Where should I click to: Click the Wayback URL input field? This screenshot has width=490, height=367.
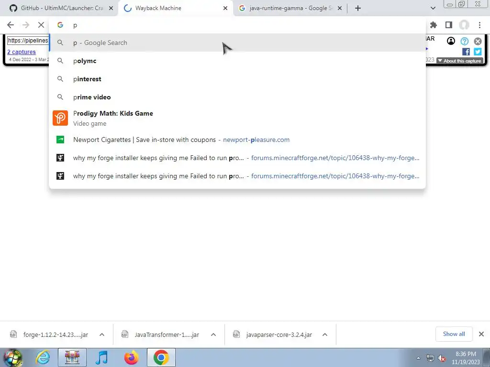pyautogui.click(x=28, y=41)
